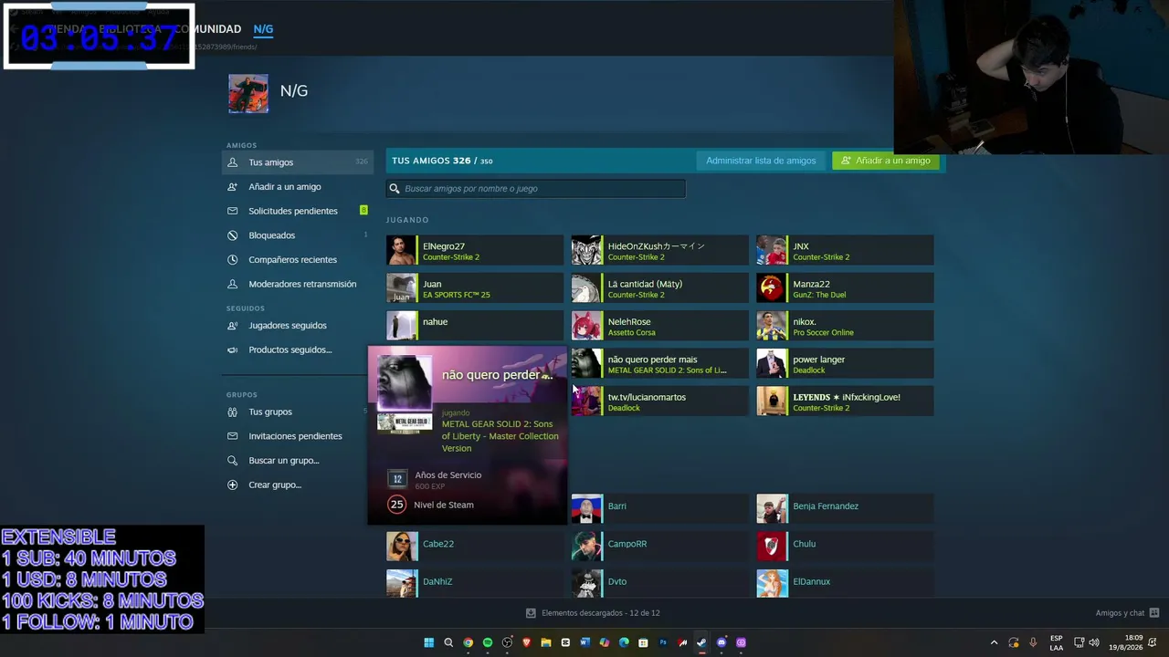Open Brave browser from the taskbar
The width and height of the screenshot is (1169, 657).
pyautogui.click(x=526, y=642)
